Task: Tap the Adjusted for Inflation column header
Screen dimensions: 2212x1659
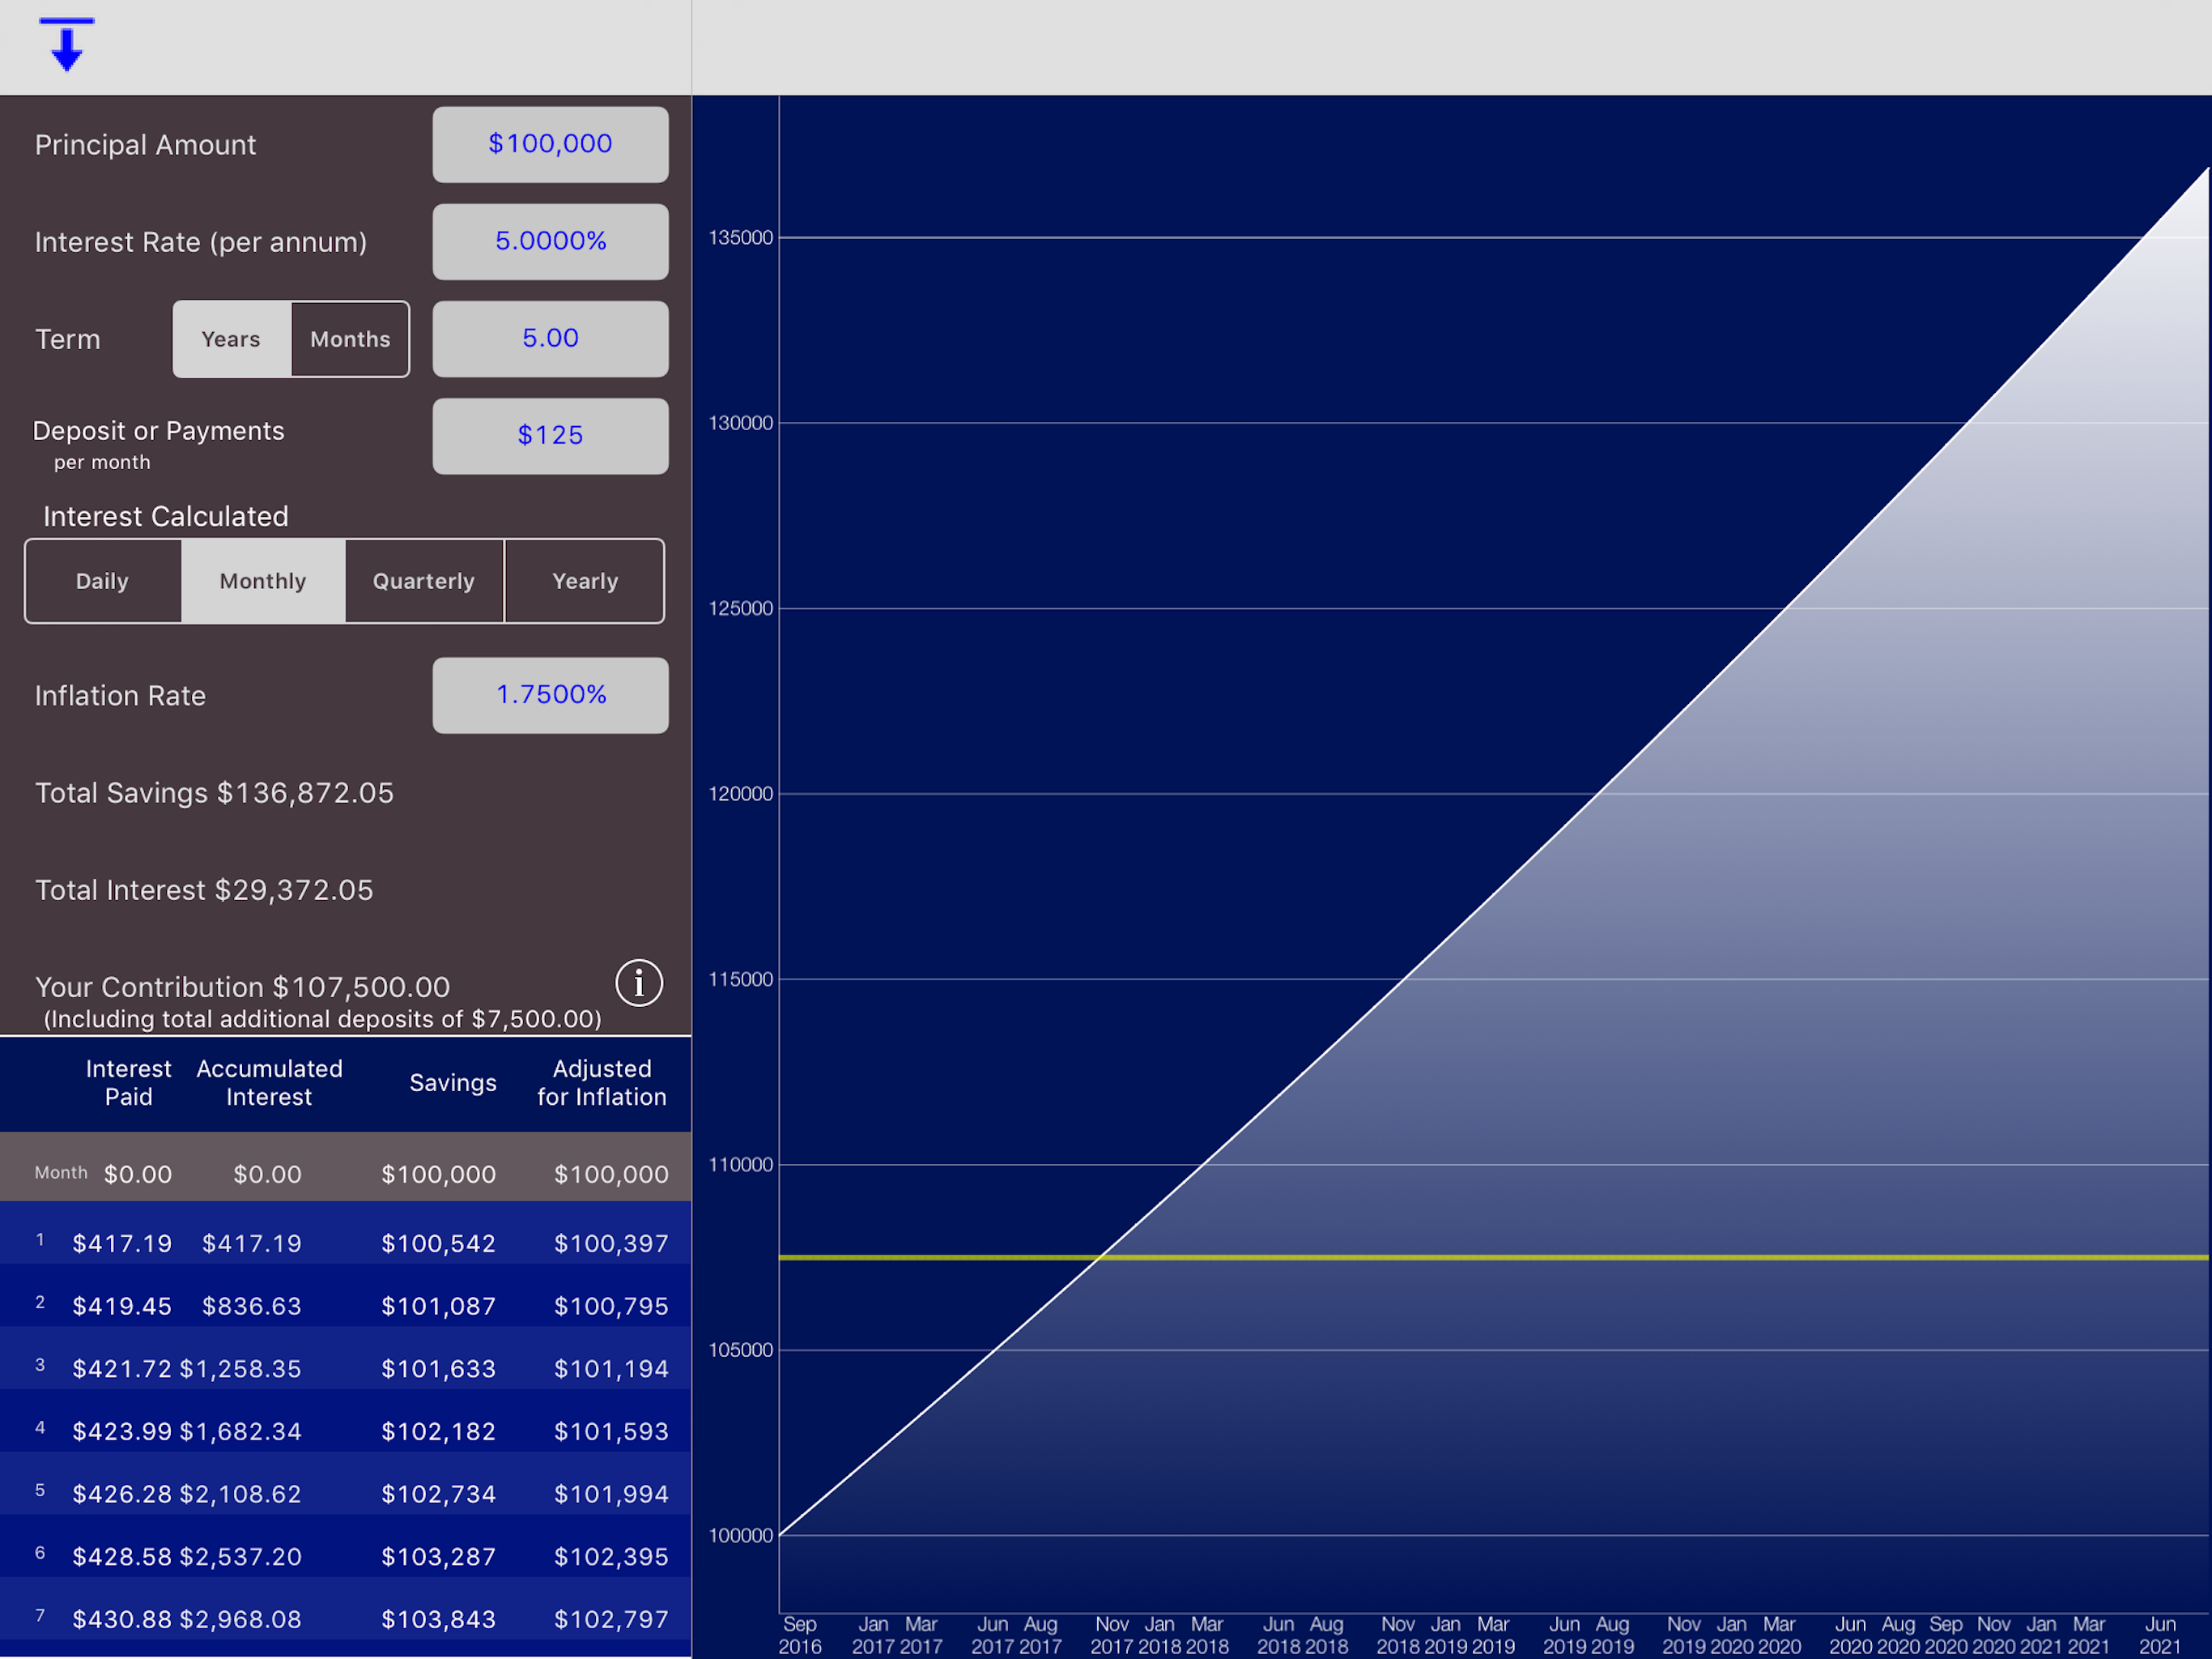Action: 601,1083
